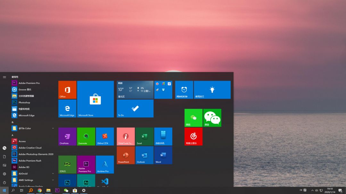Expand the Start menu hamburger button
The height and width of the screenshot is (194, 346).
pyautogui.click(x=4, y=77)
